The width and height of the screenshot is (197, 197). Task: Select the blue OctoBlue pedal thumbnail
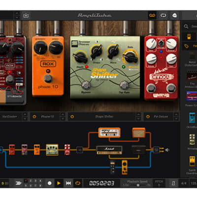[x=192, y=118]
